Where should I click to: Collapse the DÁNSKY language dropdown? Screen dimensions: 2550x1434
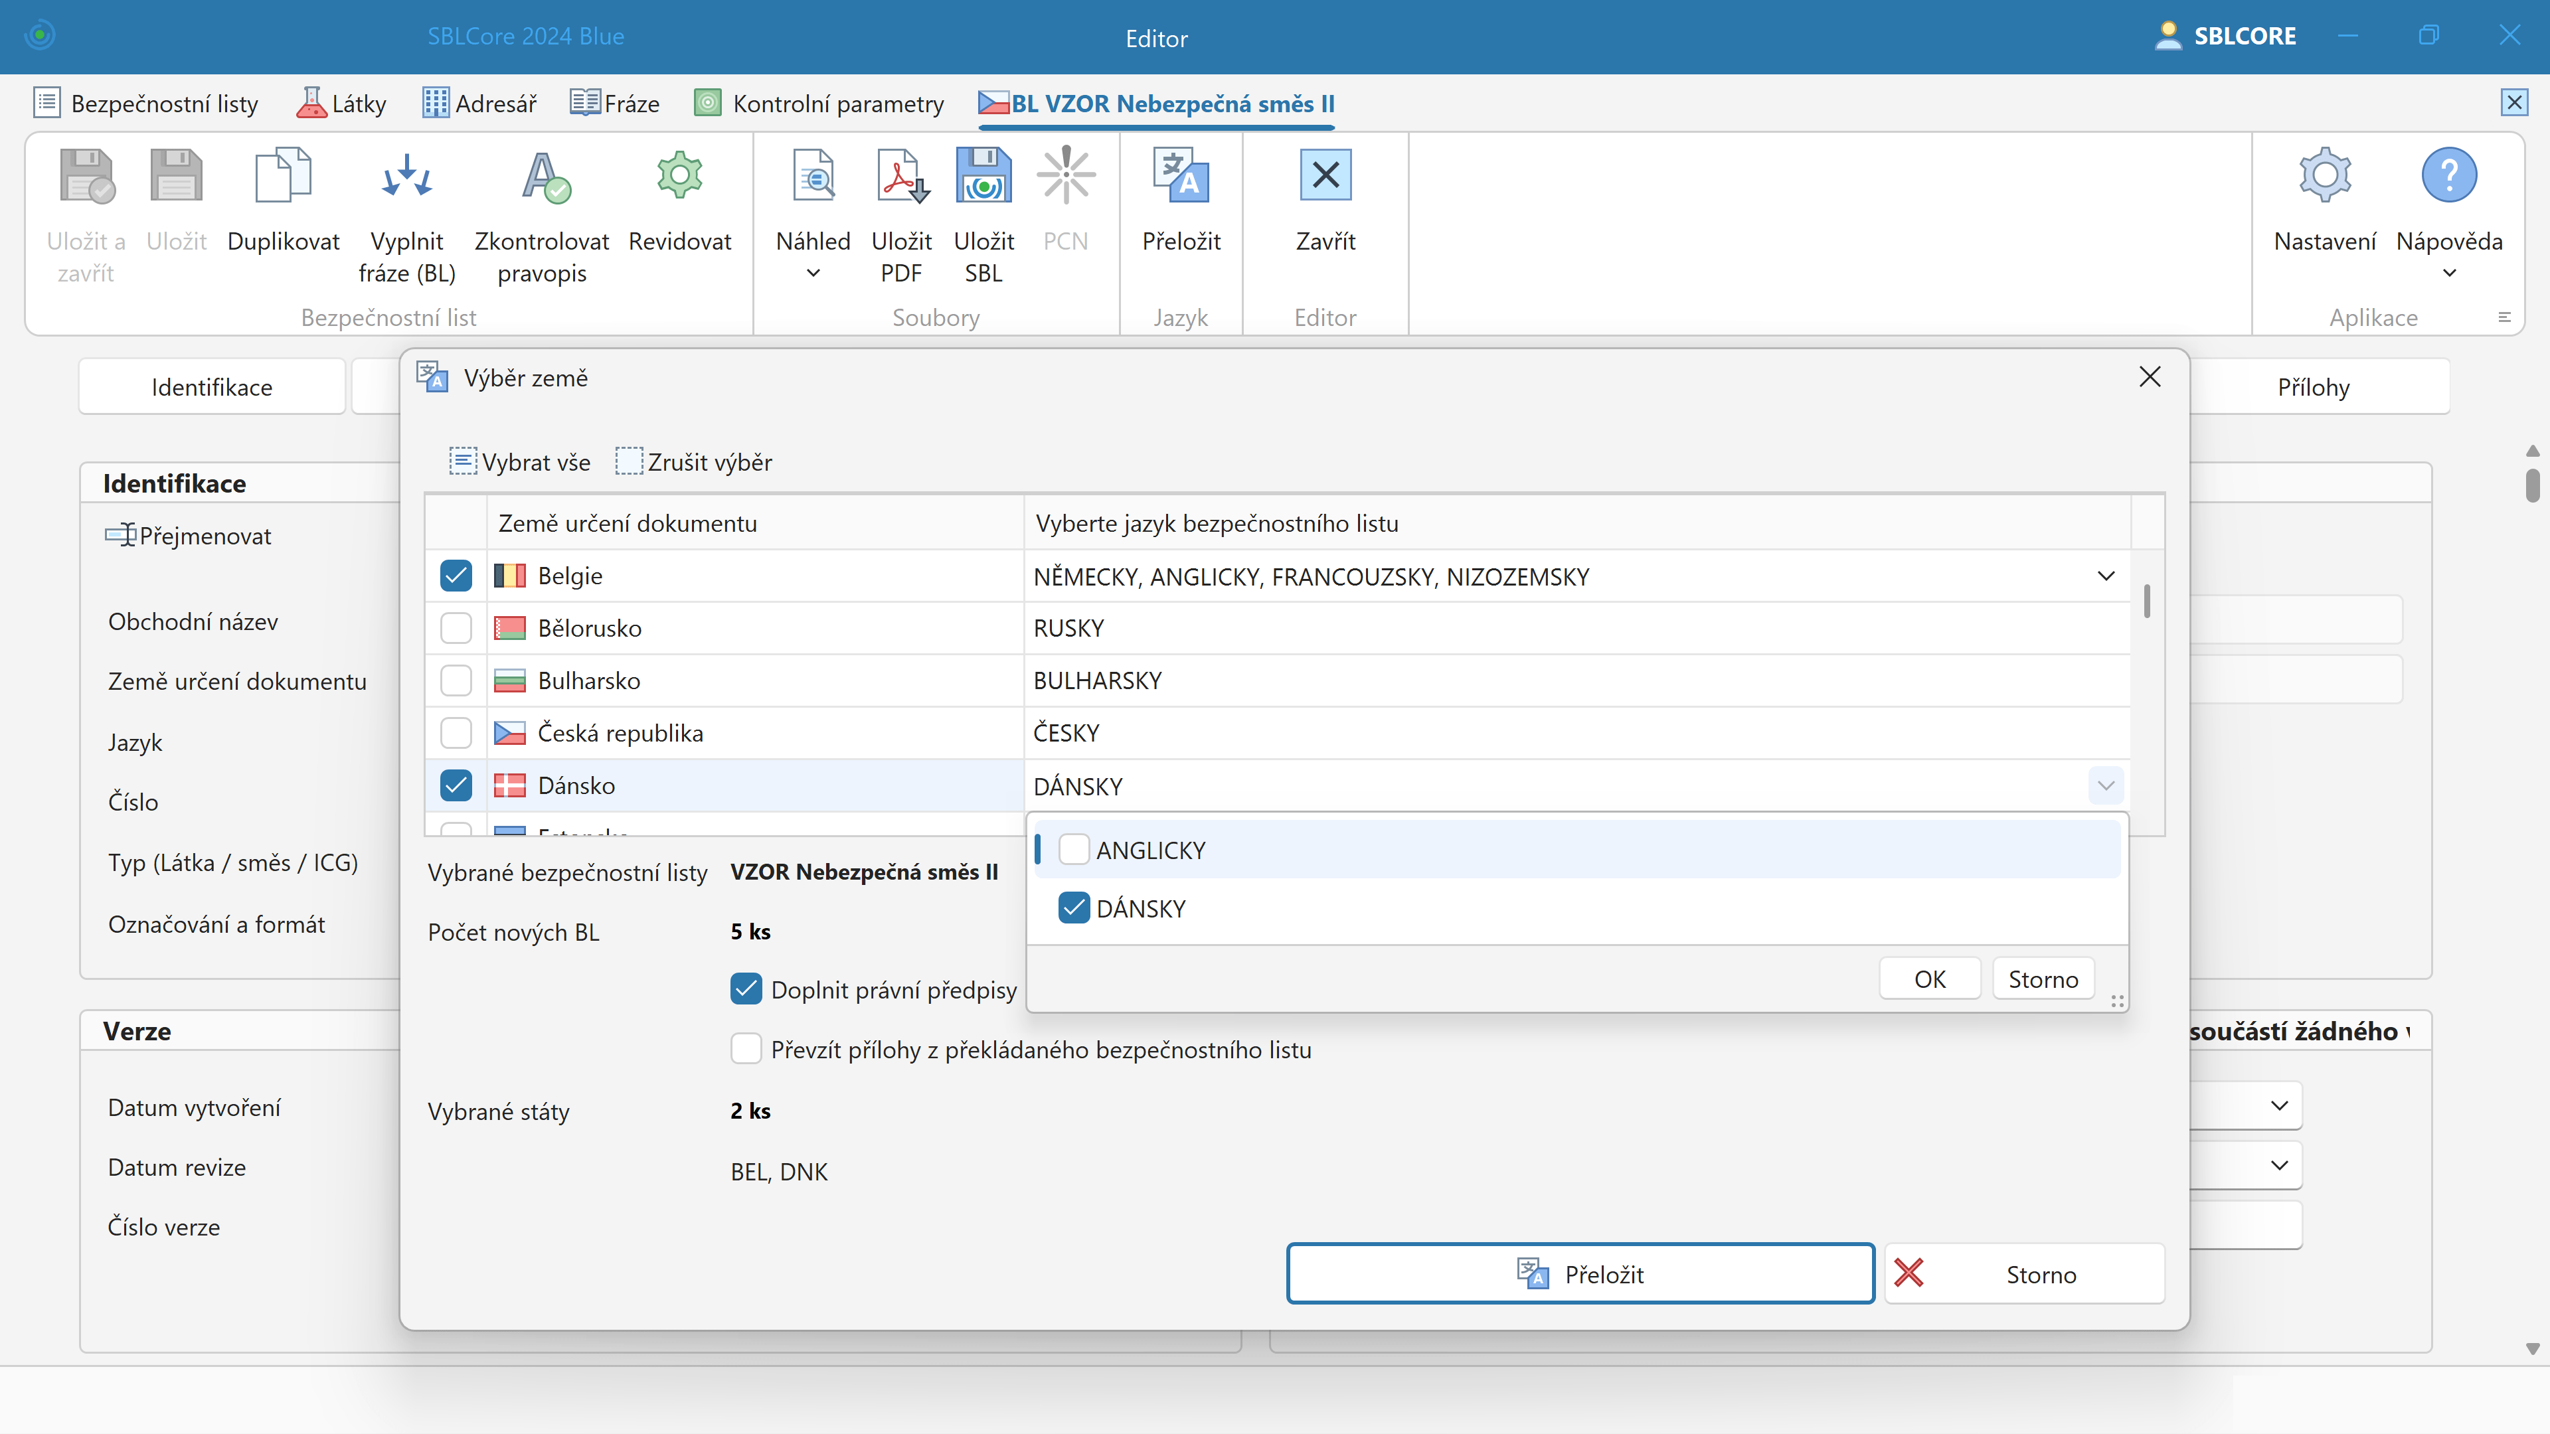pyautogui.click(x=2106, y=786)
